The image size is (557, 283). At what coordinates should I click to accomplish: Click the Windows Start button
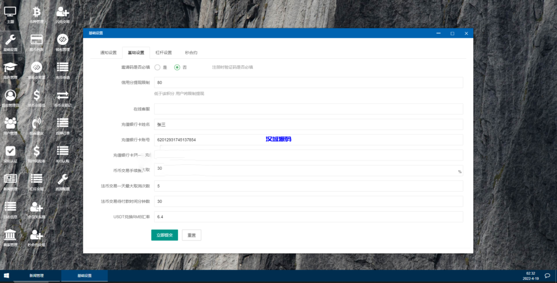7,276
